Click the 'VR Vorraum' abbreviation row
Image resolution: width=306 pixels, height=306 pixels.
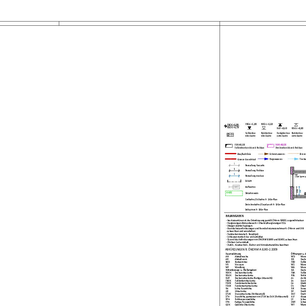(x=235, y=264)
